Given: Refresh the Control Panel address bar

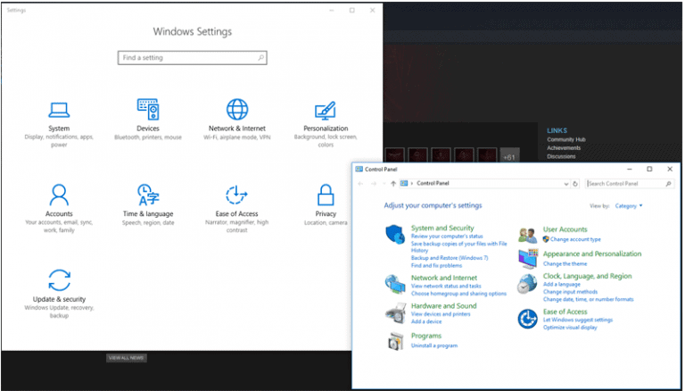Looking at the screenshot, I should pyautogui.click(x=575, y=184).
